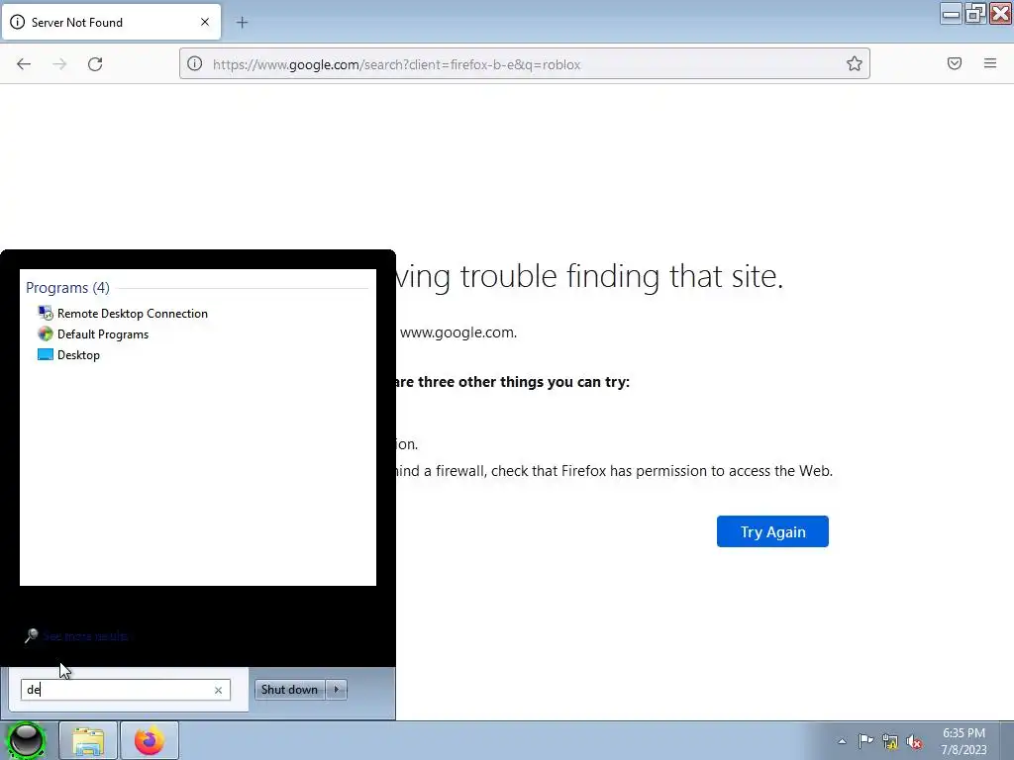Click the grayed forward arrow in Firefox
The width and height of the screenshot is (1014, 760).
click(59, 64)
